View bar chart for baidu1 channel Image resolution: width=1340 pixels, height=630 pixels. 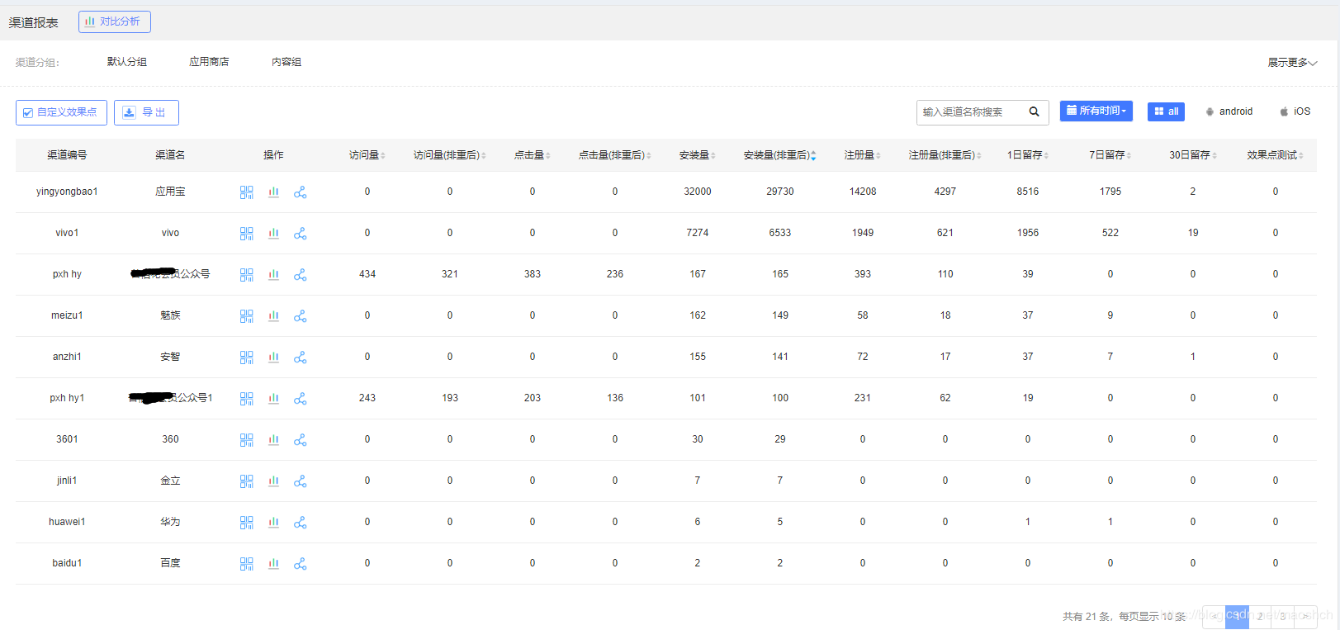[x=273, y=563]
